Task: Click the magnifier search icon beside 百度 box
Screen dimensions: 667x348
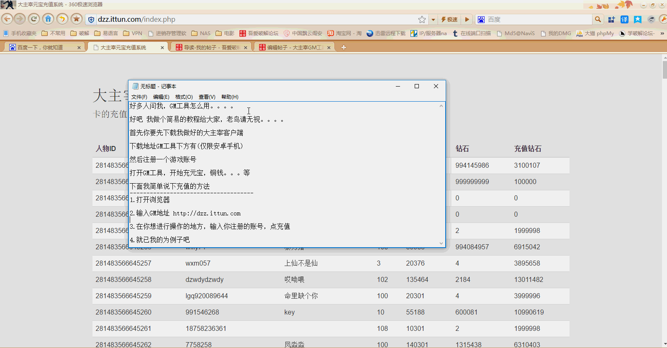Action: tap(598, 20)
